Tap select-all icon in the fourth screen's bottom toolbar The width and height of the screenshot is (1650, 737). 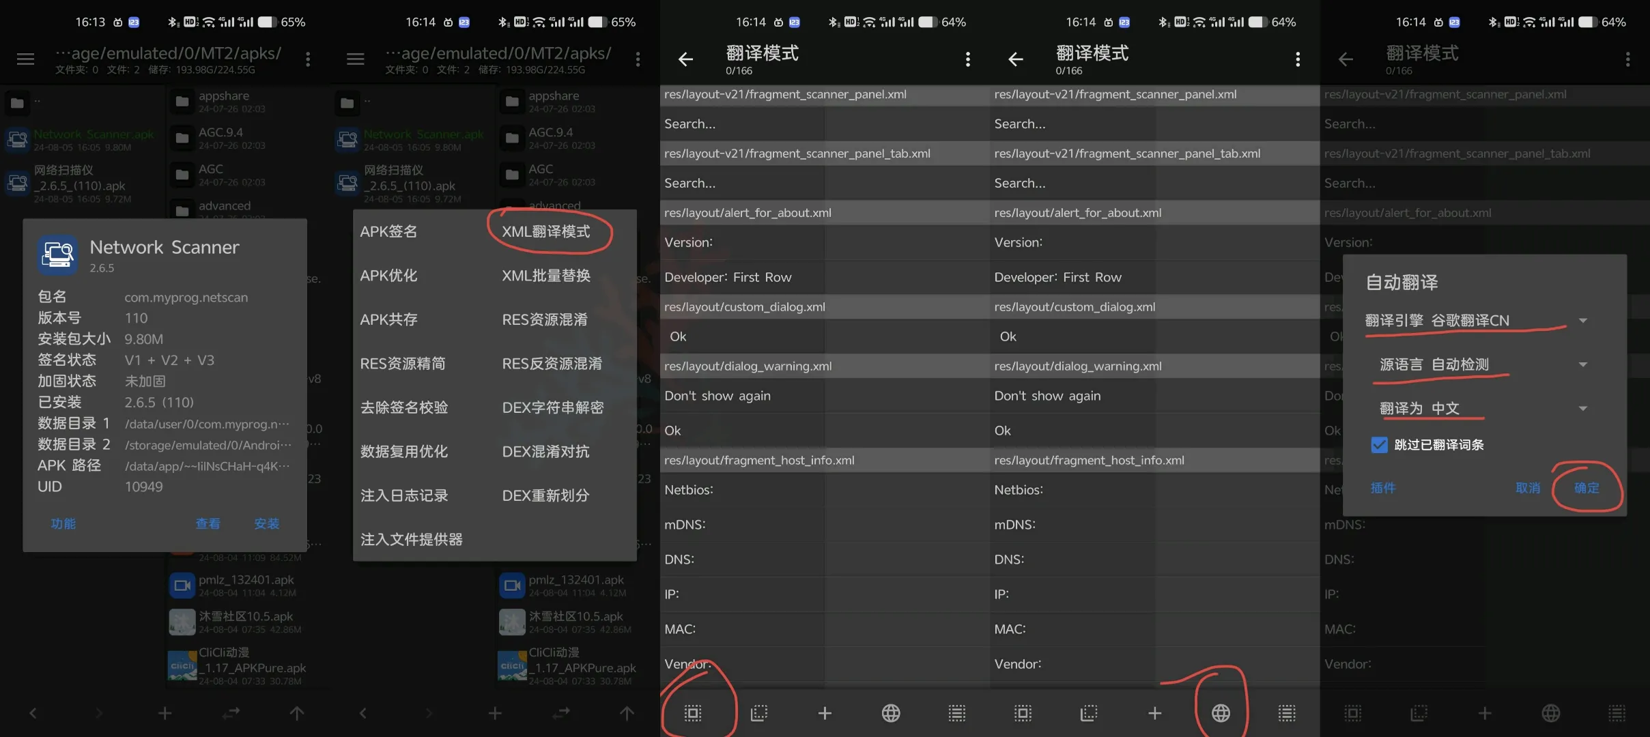click(1023, 713)
